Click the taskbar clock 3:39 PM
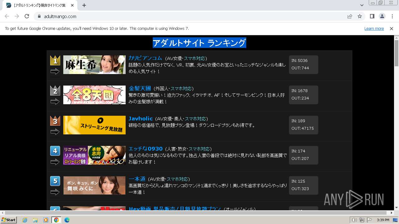Viewport: 399px width, 224px height. point(383,220)
